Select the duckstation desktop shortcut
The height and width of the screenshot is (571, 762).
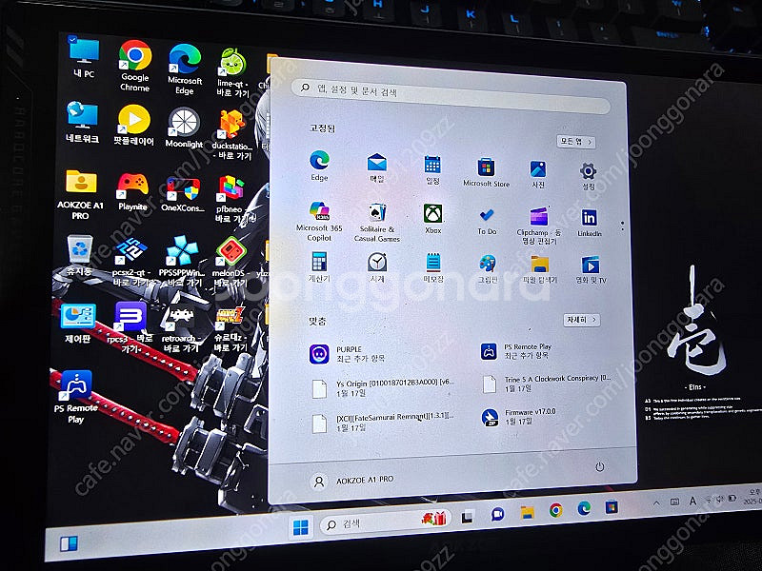point(232,134)
